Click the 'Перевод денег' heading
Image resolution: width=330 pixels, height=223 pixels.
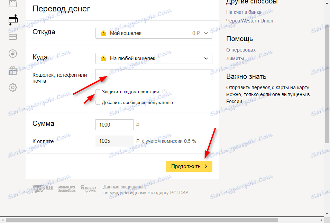[61, 9]
